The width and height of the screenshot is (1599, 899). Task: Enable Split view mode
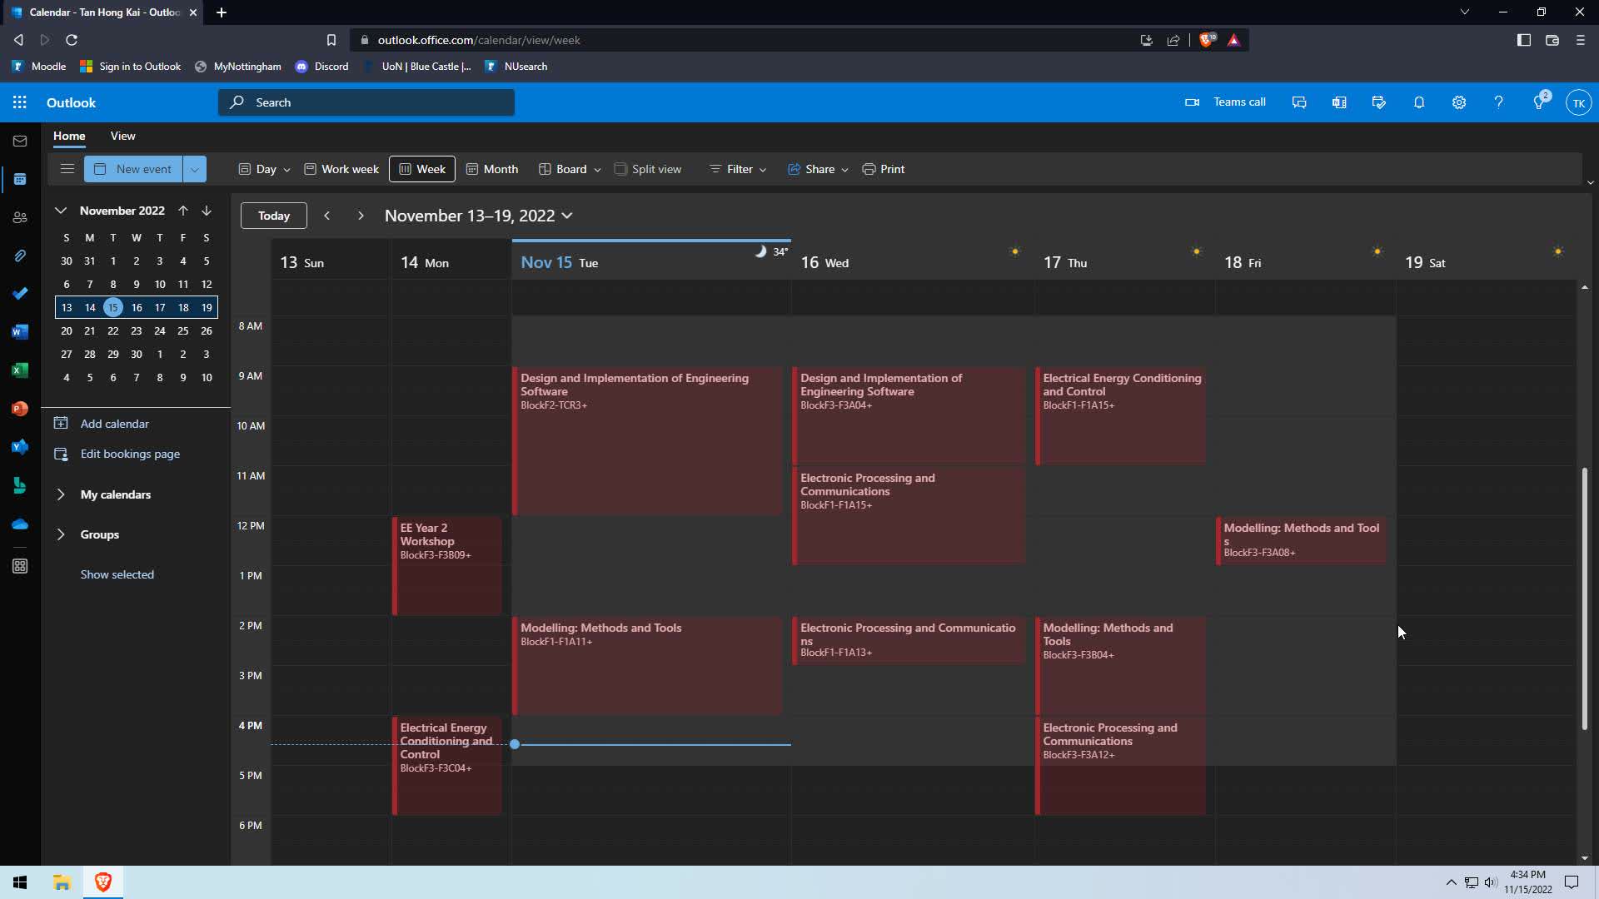coord(649,168)
